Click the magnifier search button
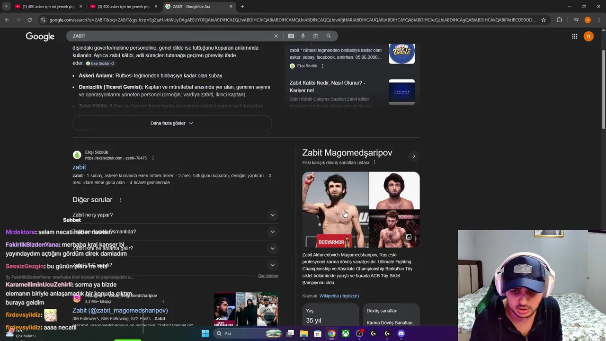The height and width of the screenshot is (341, 606). (329, 36)
